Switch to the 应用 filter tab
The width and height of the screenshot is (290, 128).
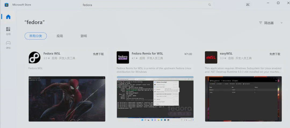click(60, 36)
